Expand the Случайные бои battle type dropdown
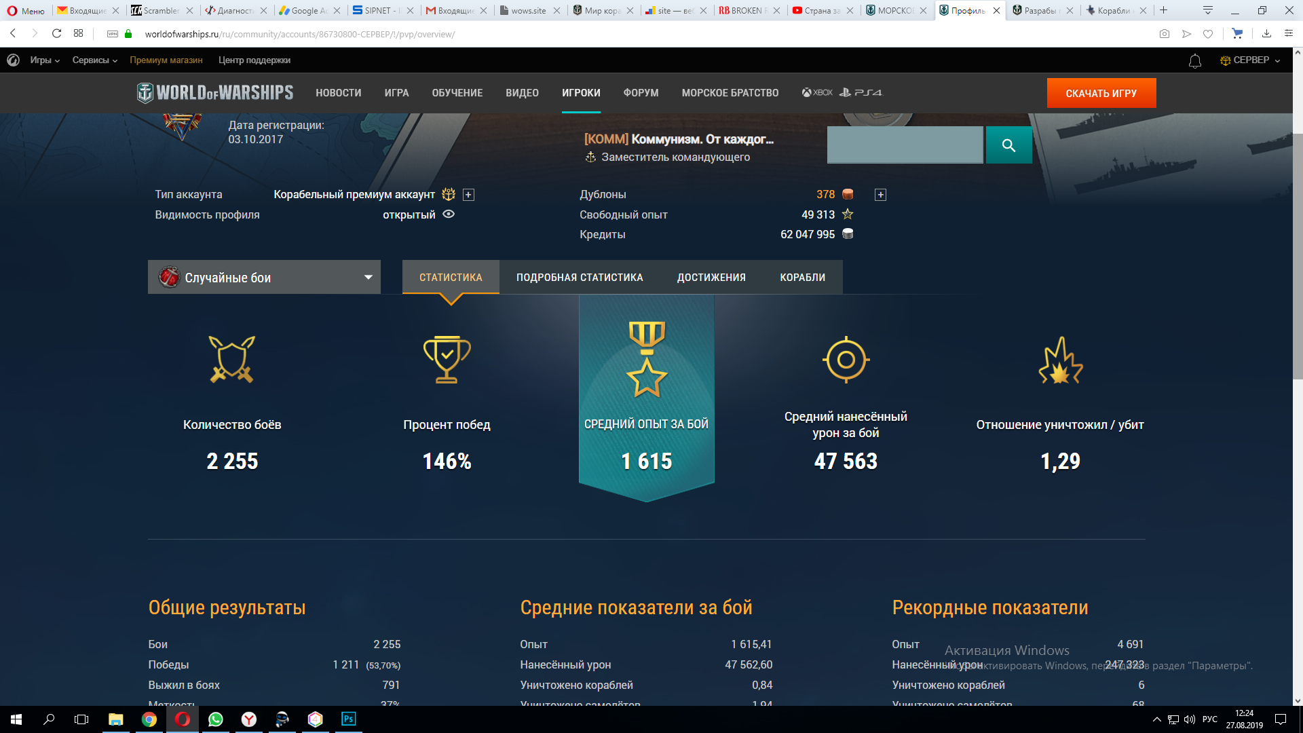The image size is (1303, 733). 264,278
